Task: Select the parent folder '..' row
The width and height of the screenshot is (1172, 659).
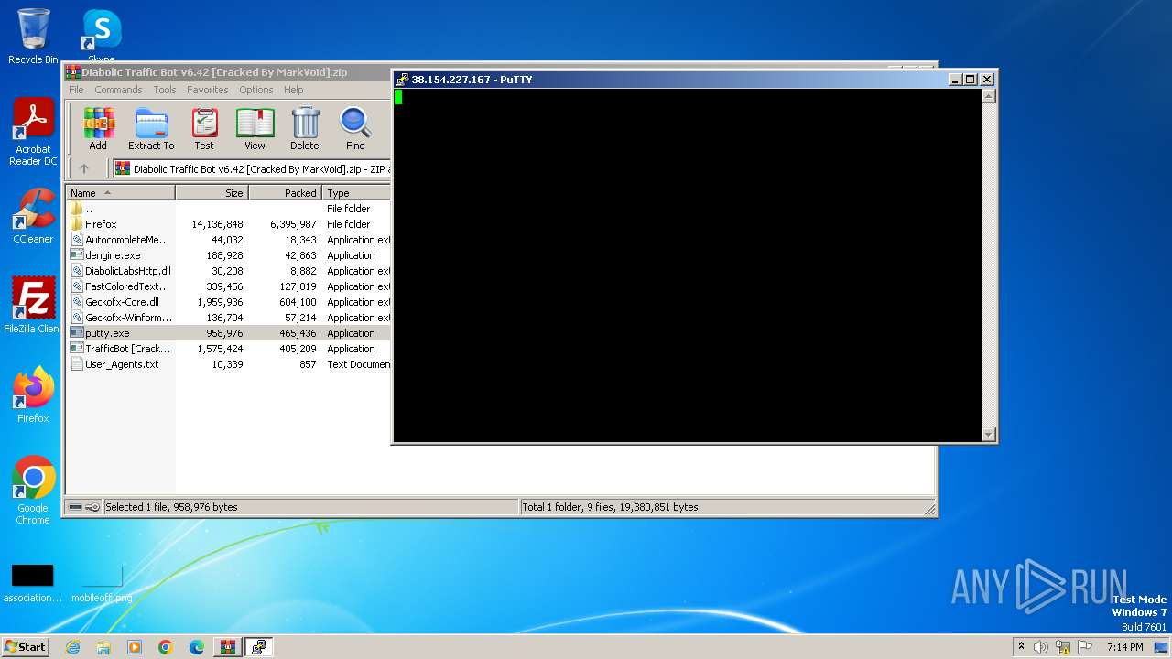Action: [x=229, y=209]
